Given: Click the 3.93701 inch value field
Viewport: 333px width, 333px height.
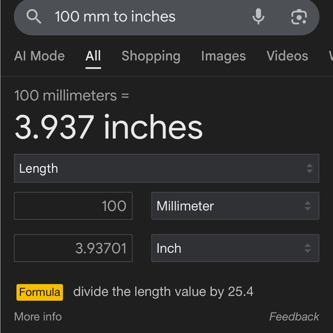Looking at the screenshot, I should pyautogui.click(x=73, y=248).
